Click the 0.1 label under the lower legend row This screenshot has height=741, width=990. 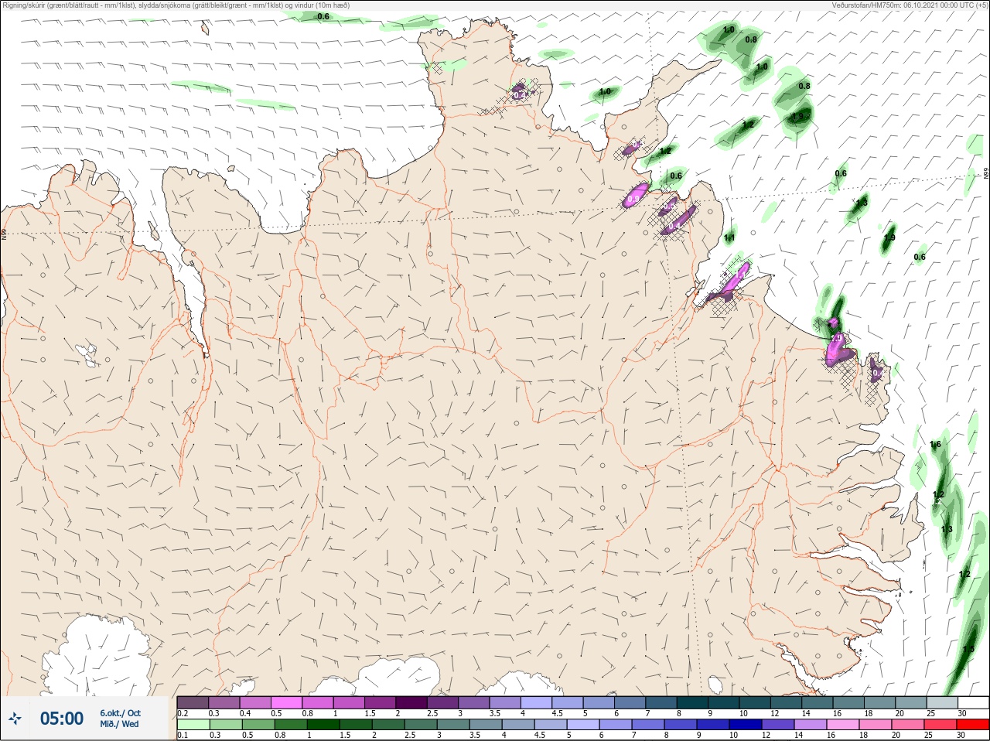[183, 736]
